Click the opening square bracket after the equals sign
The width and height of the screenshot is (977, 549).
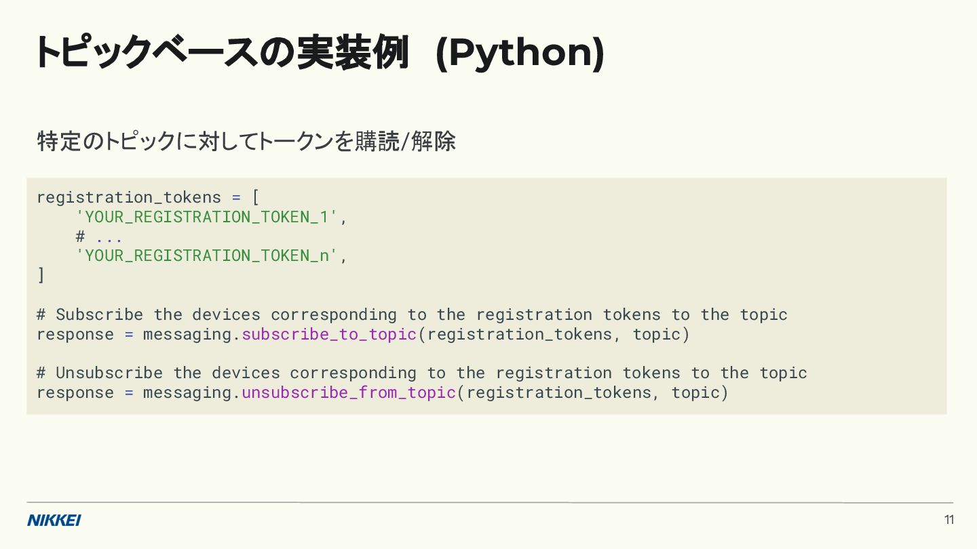tap(256, 197)
